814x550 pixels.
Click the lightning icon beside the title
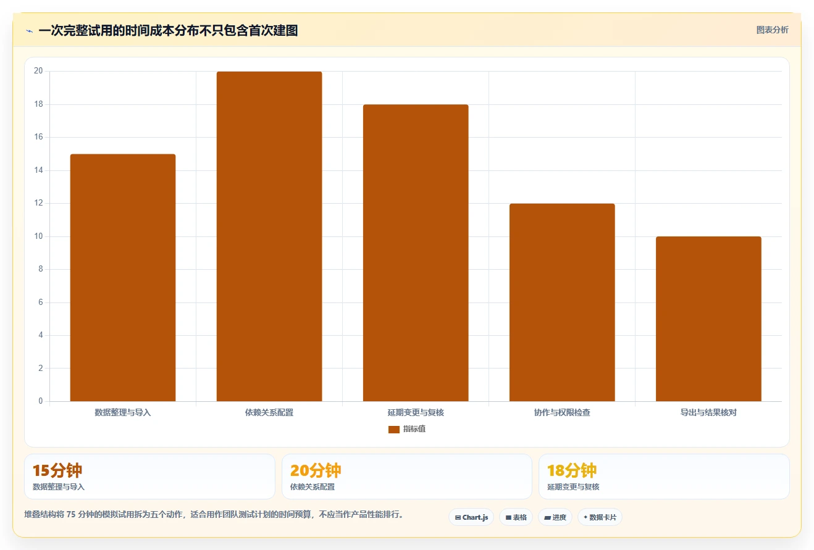[x=29, y=31]
